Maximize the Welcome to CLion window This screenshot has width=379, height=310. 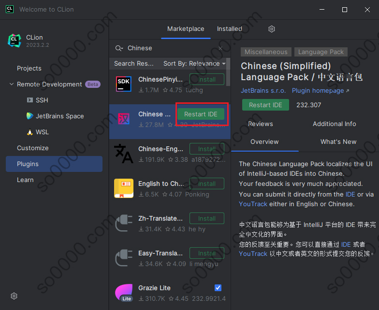point(345,10)
